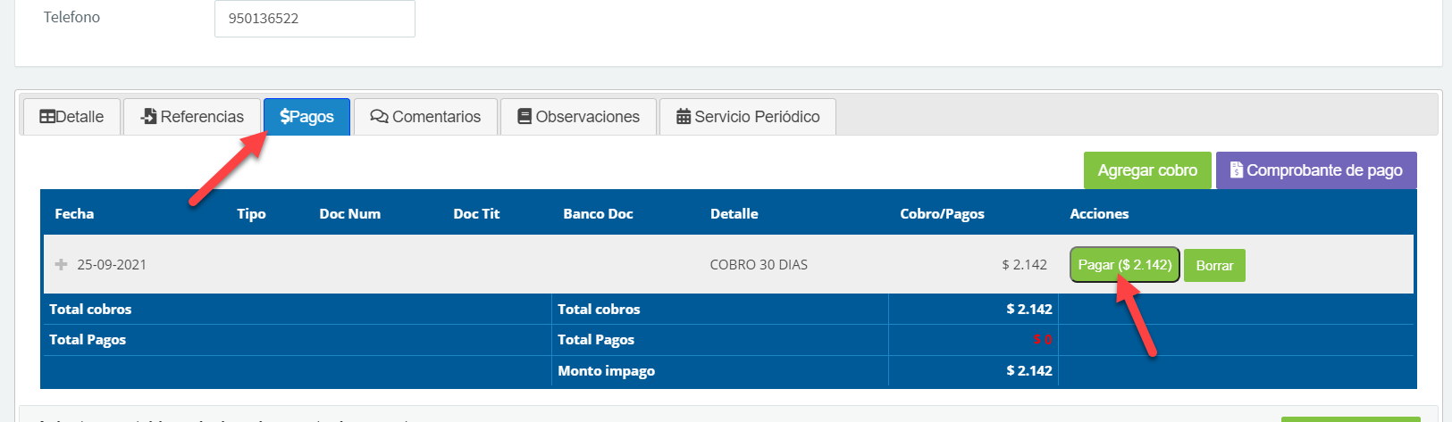Click the table icon on the Detalle tab
1452x422 pixels.
[47, 117]
